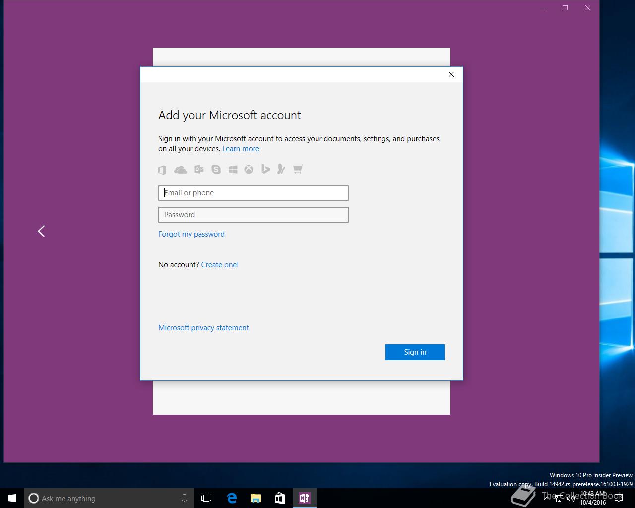The height and width of the screenshot is (508, 635).
Task: Click the Sign in button
Action: (x=415, y=352)
